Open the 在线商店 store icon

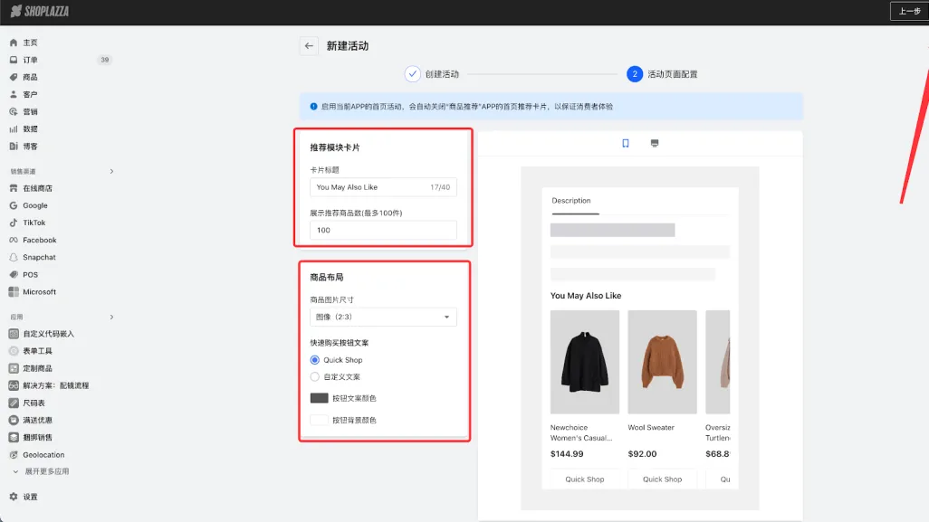(14, 188)
